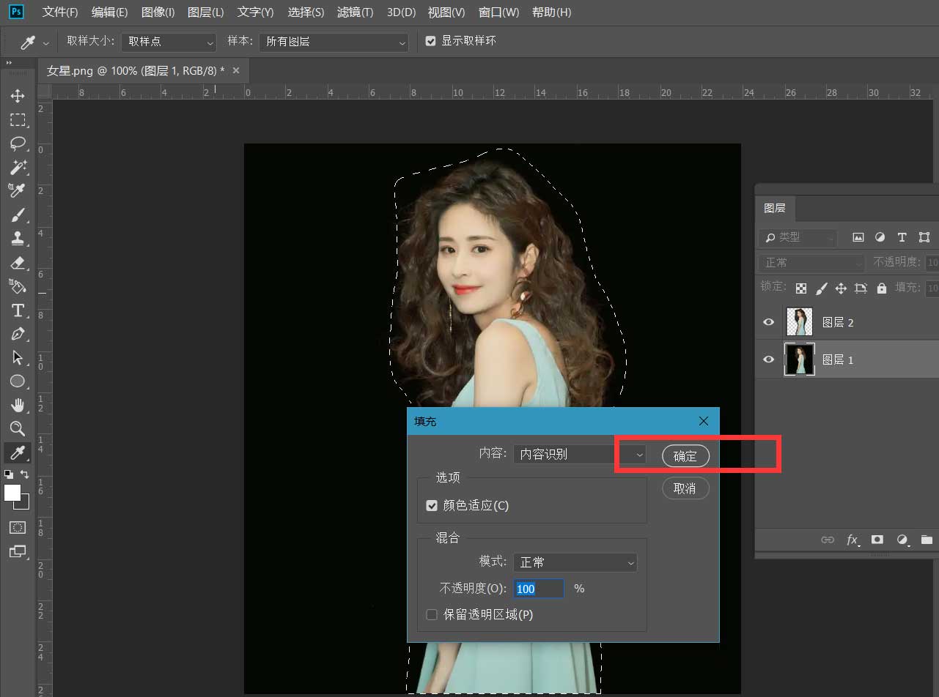Click the 不透明度(O) input field

(539, 589)
